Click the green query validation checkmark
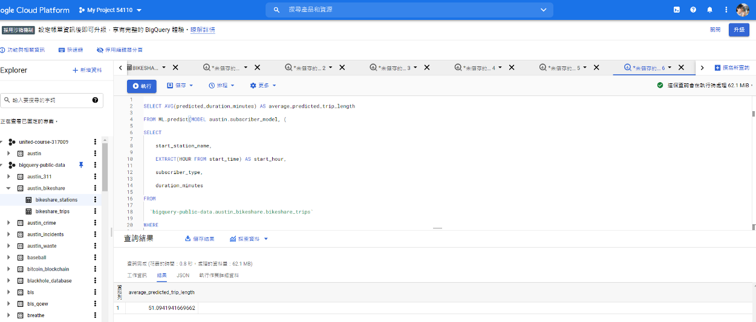The height and width of the screenshot is (322, 756). [x=660, y=85]
